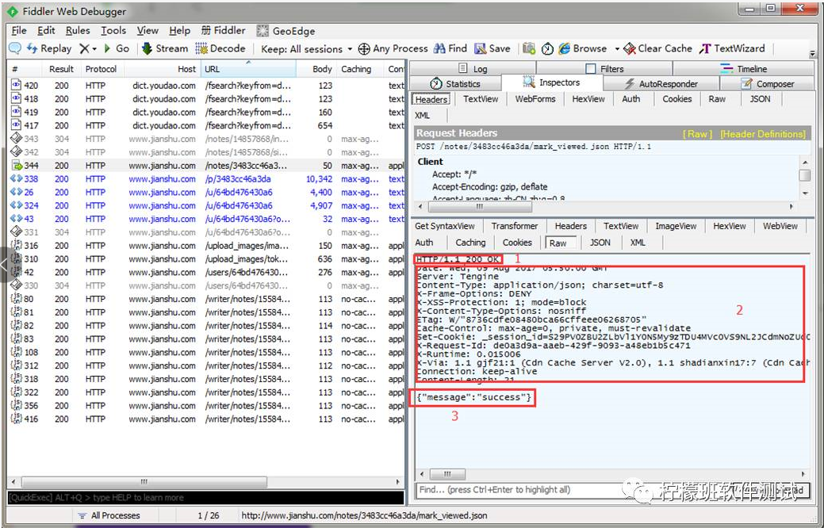Select the Transformer response tab
Image resolution: width=824 pixels, height=528 pixels.
point(515,226)
